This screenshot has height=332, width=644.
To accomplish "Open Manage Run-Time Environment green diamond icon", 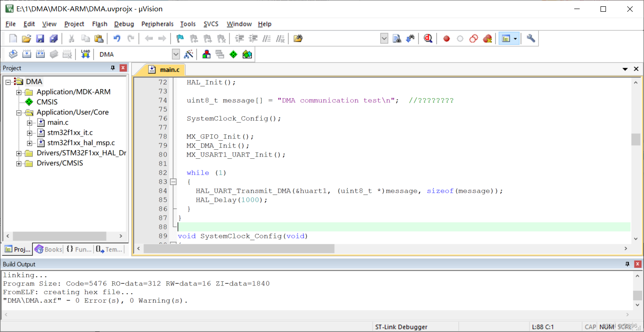I will click(233, 54).
